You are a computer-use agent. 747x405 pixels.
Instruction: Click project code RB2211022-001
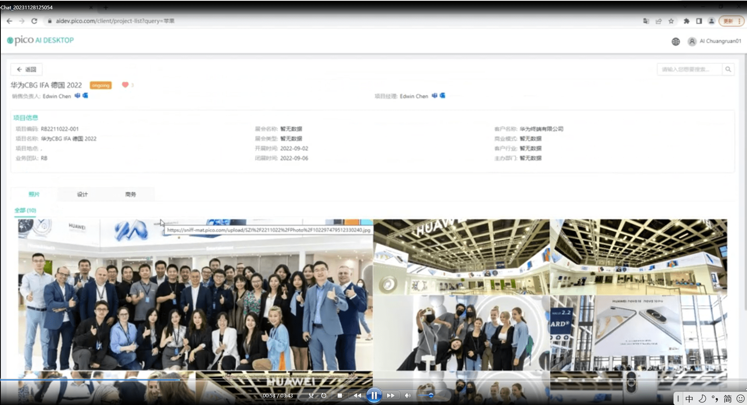point(59,129)
